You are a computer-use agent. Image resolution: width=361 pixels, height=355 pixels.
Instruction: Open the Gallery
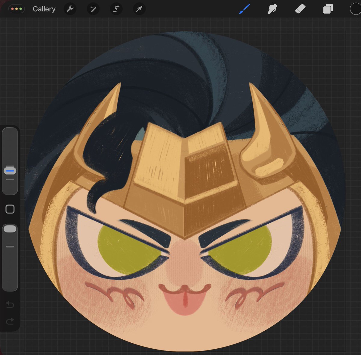[x=44, y=9]
